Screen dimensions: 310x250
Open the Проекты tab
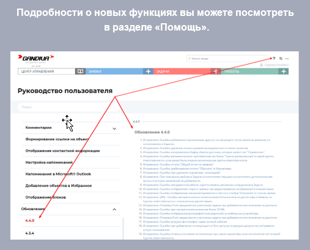[x=249, y=72]
